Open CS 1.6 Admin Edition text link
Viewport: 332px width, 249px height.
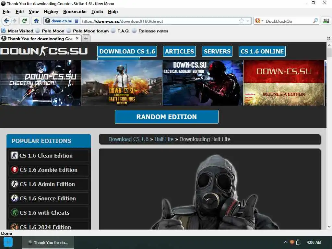point(47,184)
